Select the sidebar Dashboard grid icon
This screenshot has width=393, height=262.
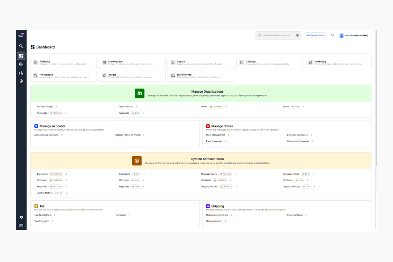click(x=21, y=55)
